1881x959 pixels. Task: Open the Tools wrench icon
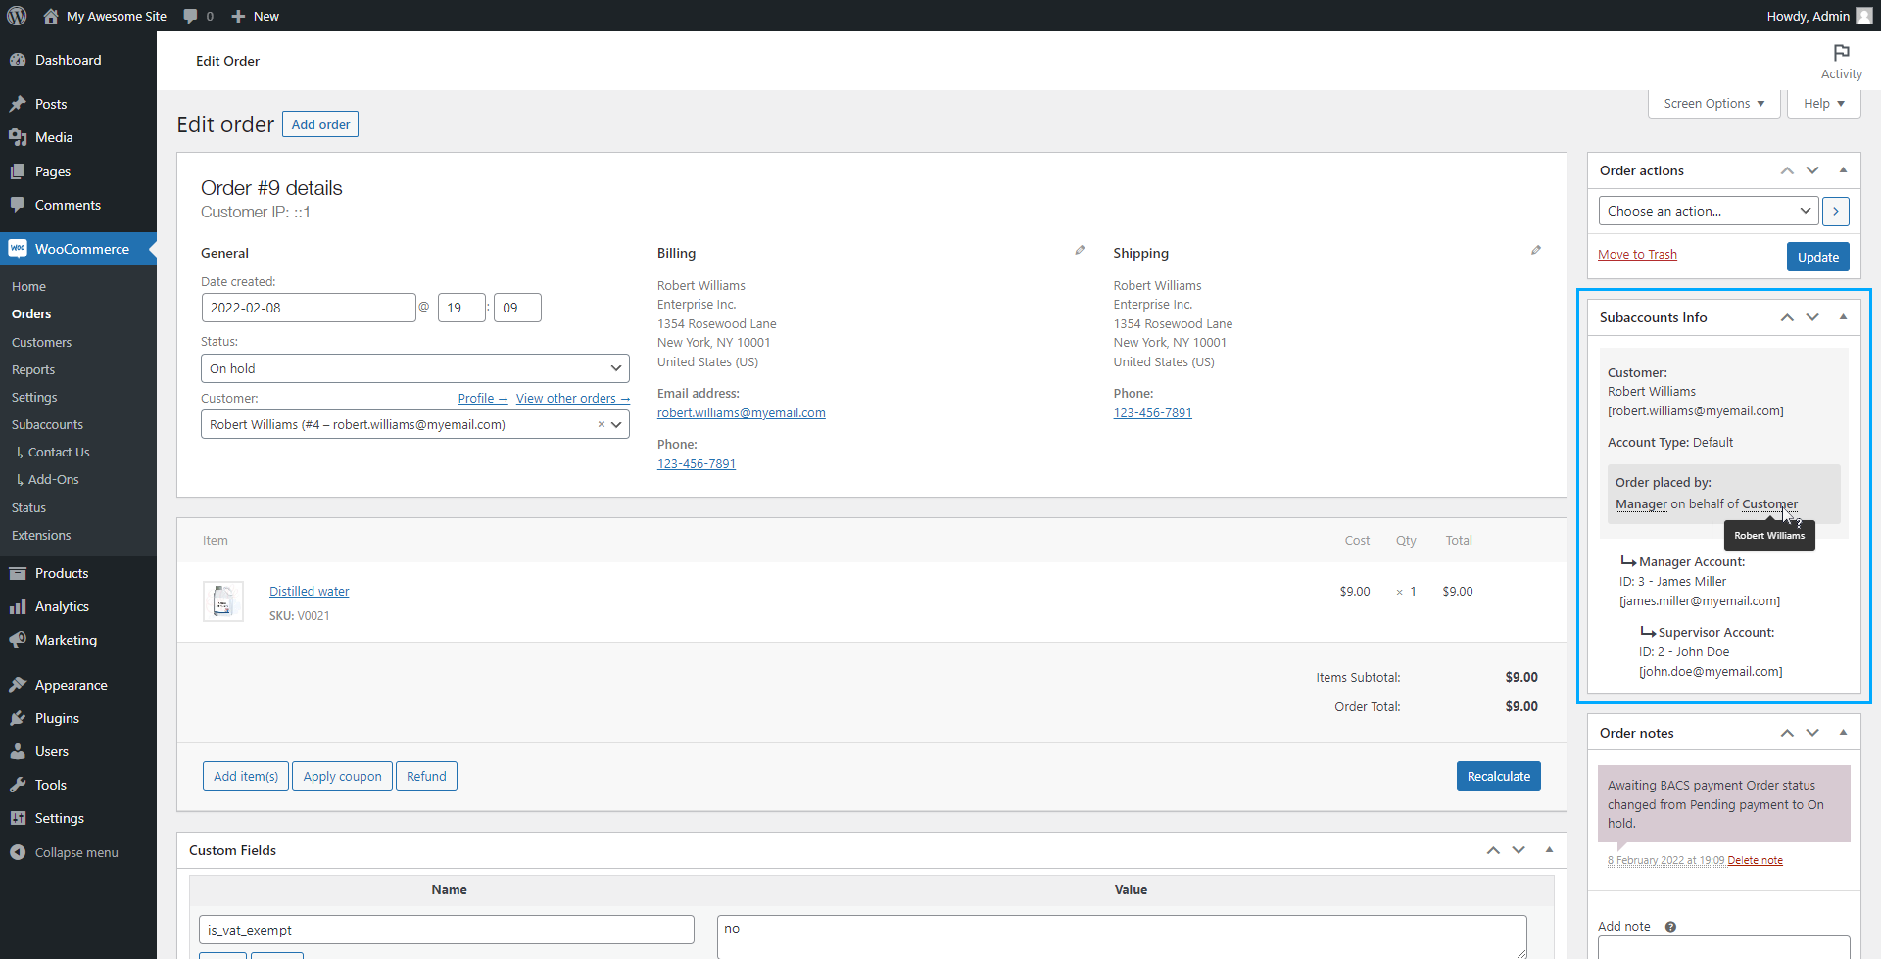click(x=18, y=785)
